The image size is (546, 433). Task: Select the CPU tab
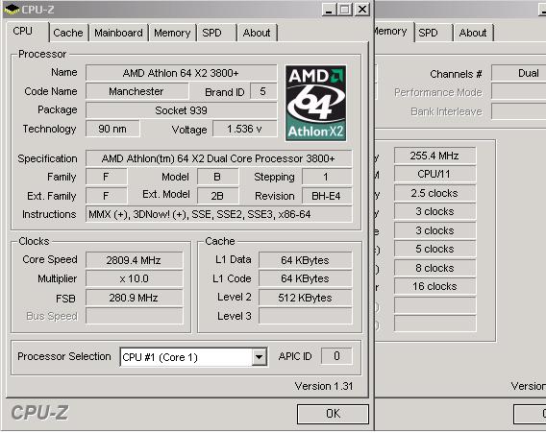tap(27, 32)
